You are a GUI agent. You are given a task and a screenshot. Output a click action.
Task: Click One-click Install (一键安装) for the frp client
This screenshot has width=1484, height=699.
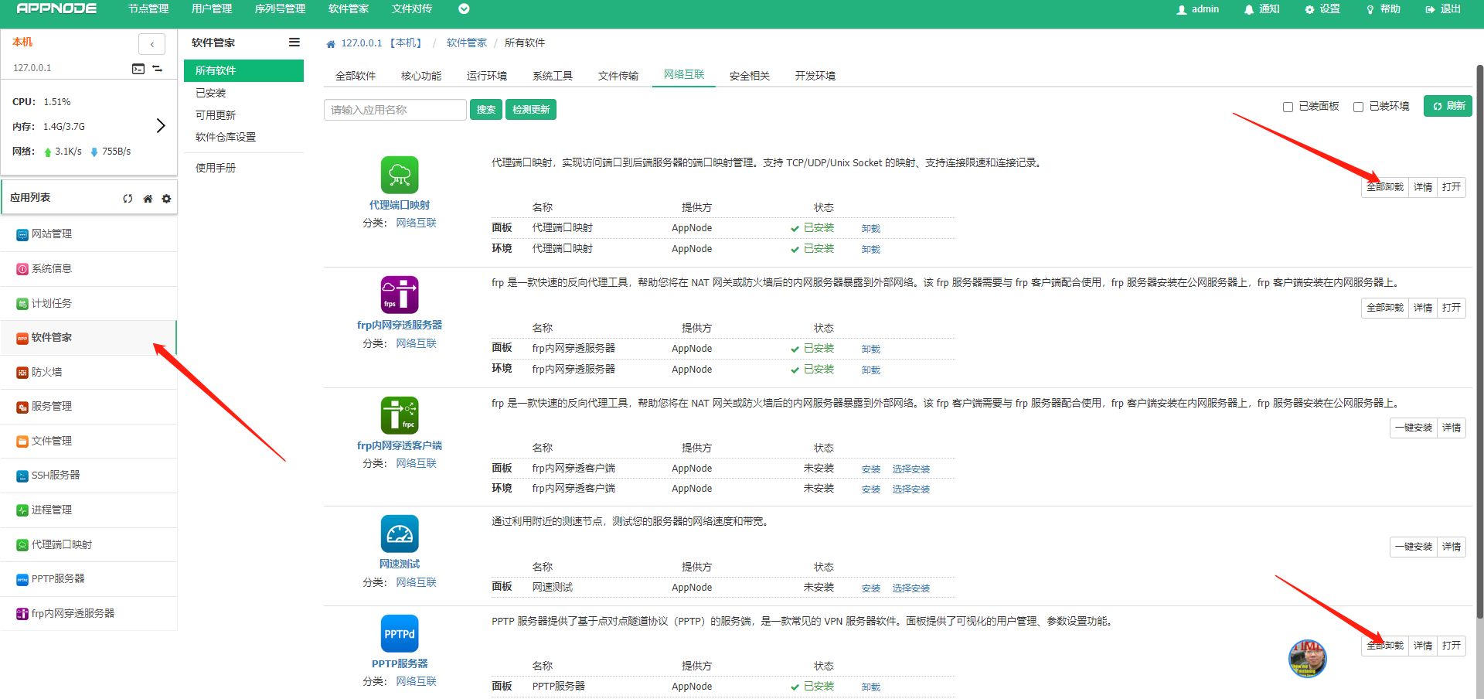[1413, 428]
